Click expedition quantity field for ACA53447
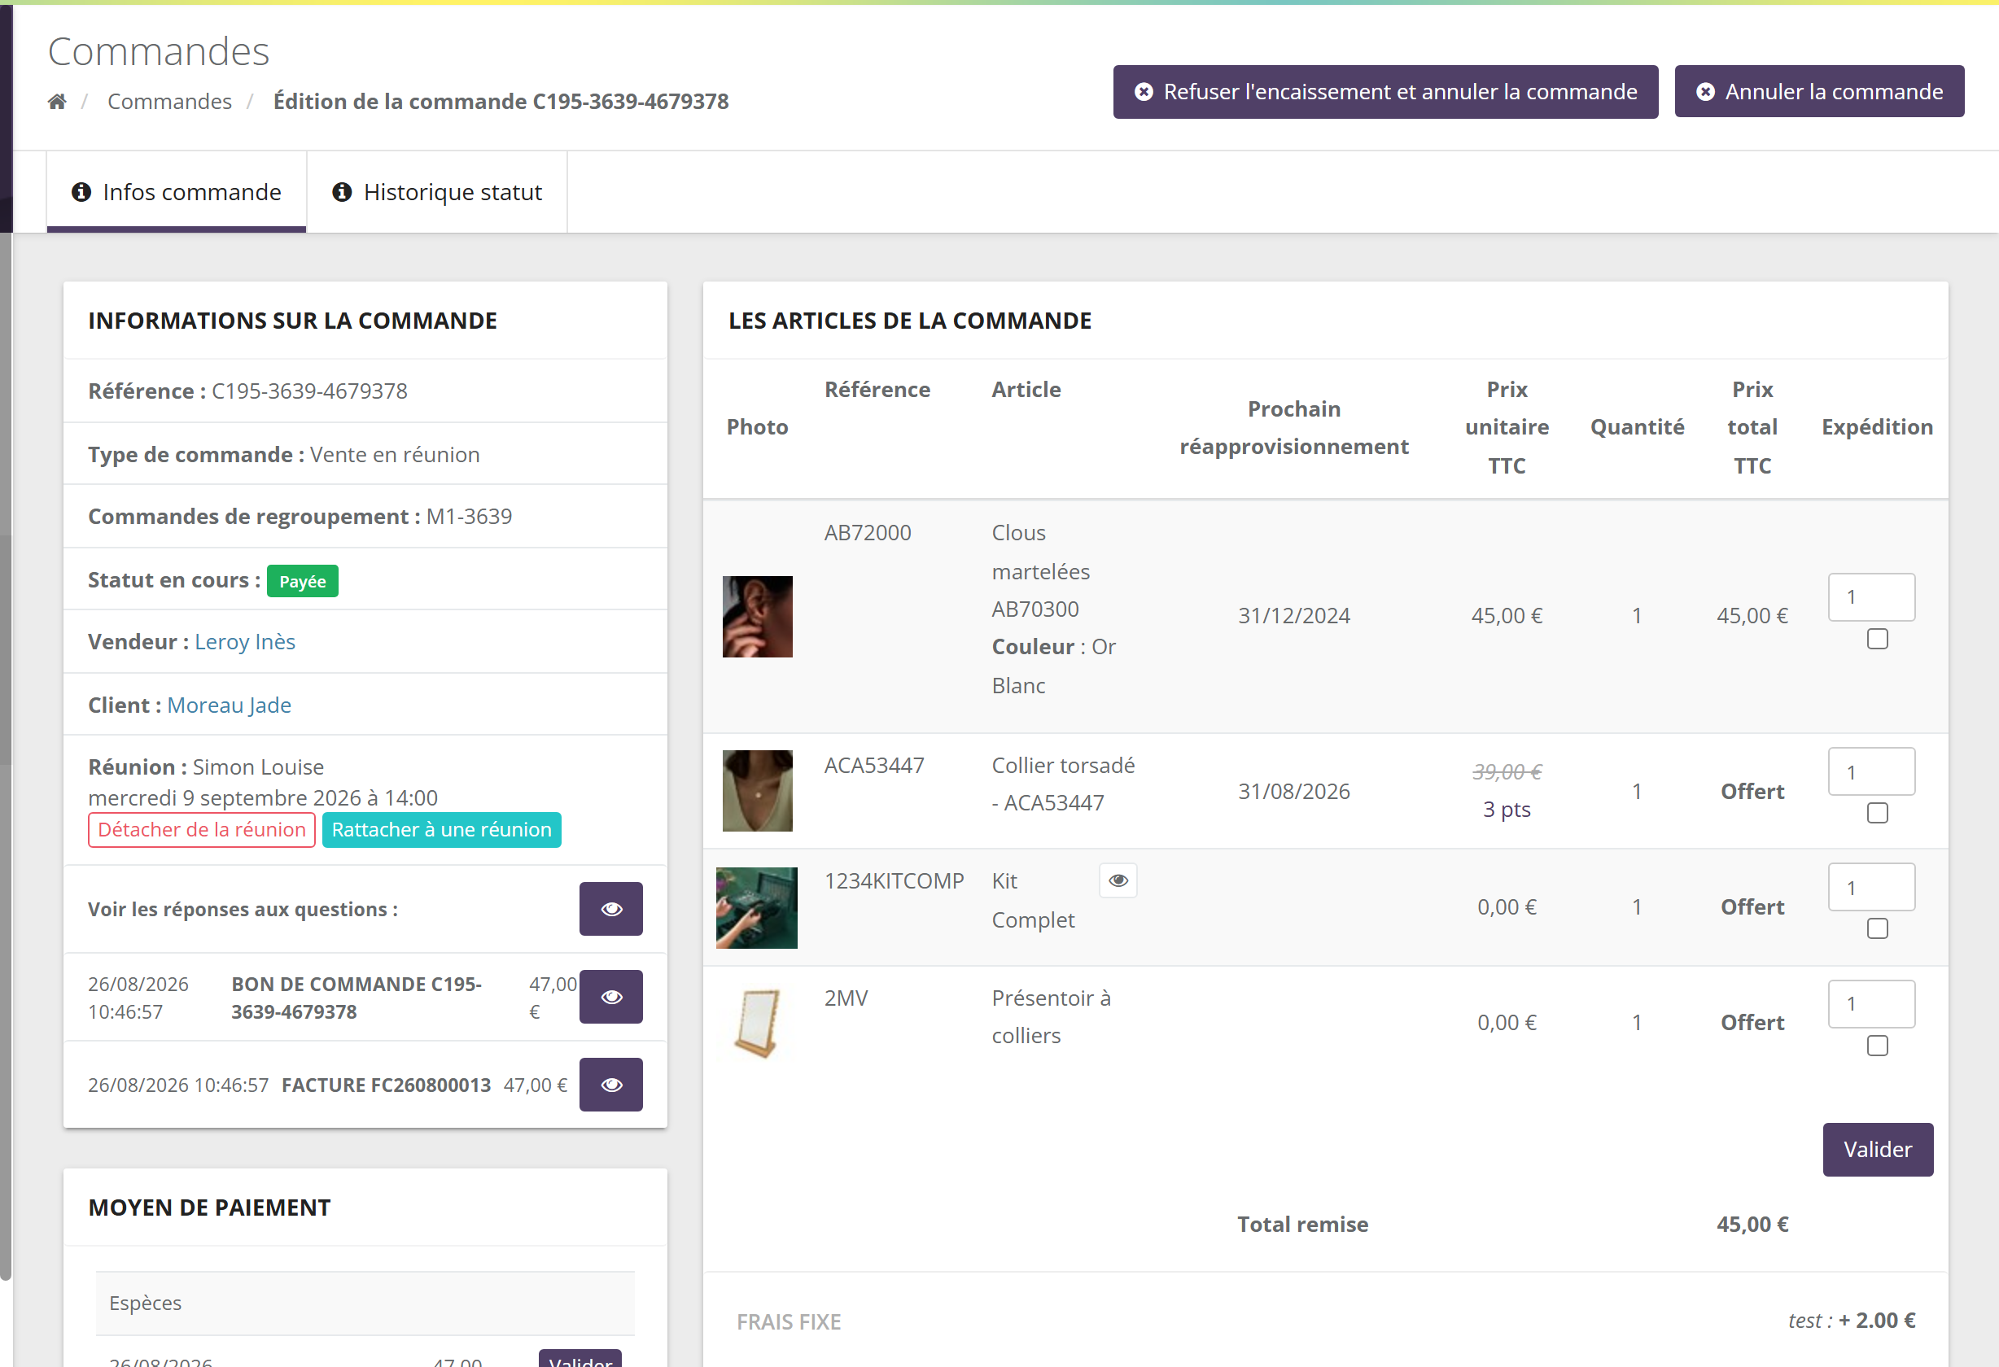 pos(1872,771)
